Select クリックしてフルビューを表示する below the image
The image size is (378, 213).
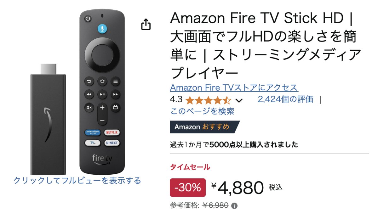click(x=77, y=181)
